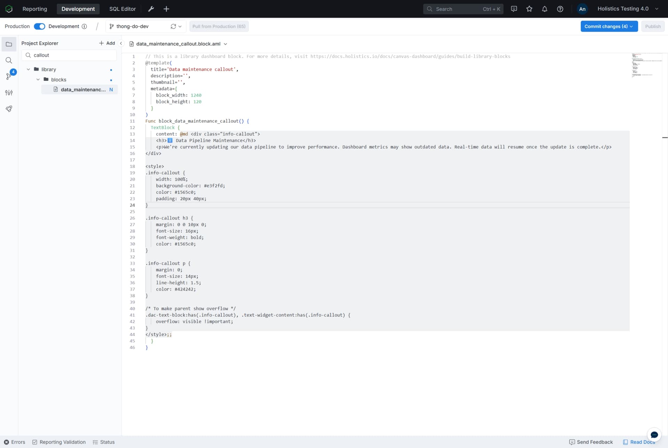
Task: Click the branch sync refresh icon
Action: point(173,26)
